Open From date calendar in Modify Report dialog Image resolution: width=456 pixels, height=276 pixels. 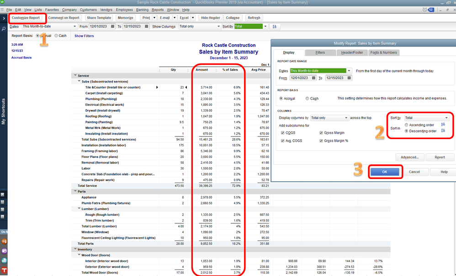(313, 78)
